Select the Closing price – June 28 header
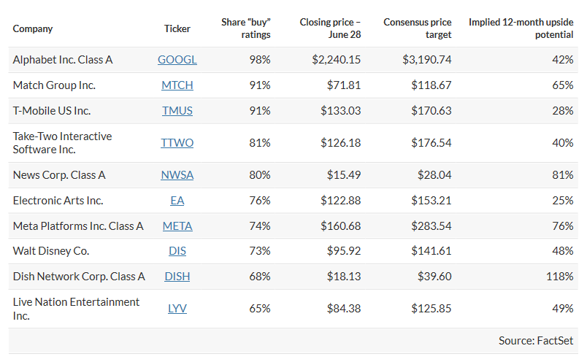Viewport: 587px width, 362px height. (x=330, y=28)
